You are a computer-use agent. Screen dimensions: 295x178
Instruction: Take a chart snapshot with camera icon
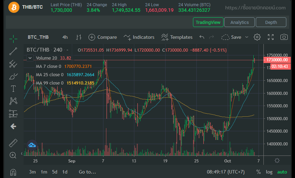(284, 37)
